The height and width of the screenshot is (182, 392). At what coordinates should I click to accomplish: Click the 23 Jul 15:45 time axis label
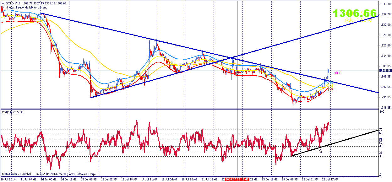coord(270,179)
